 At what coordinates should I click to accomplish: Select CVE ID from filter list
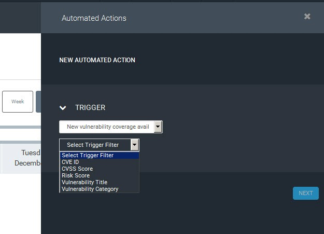click(x=71, y=162)
